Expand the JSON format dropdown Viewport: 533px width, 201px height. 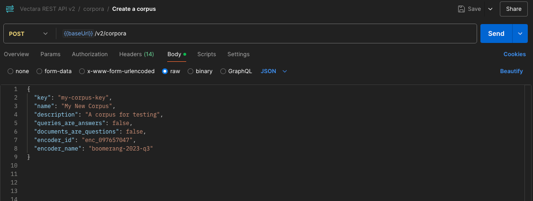(274, 71)
